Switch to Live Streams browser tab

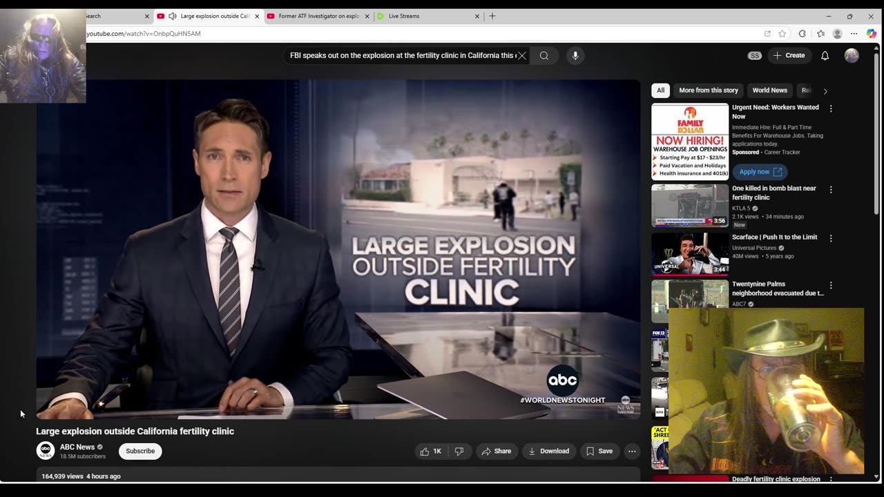404,16
